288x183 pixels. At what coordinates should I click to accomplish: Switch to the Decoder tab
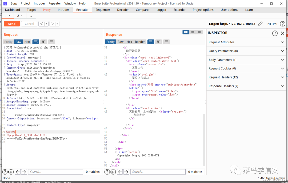pyautogui.click(x=123, y=10)
